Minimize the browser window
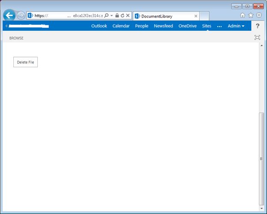The height and width of the screenshot is (214, 267). pyautogui.click(x=236, y=6)
